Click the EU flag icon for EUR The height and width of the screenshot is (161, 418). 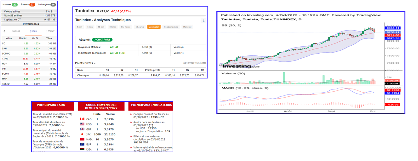[82, 144]
